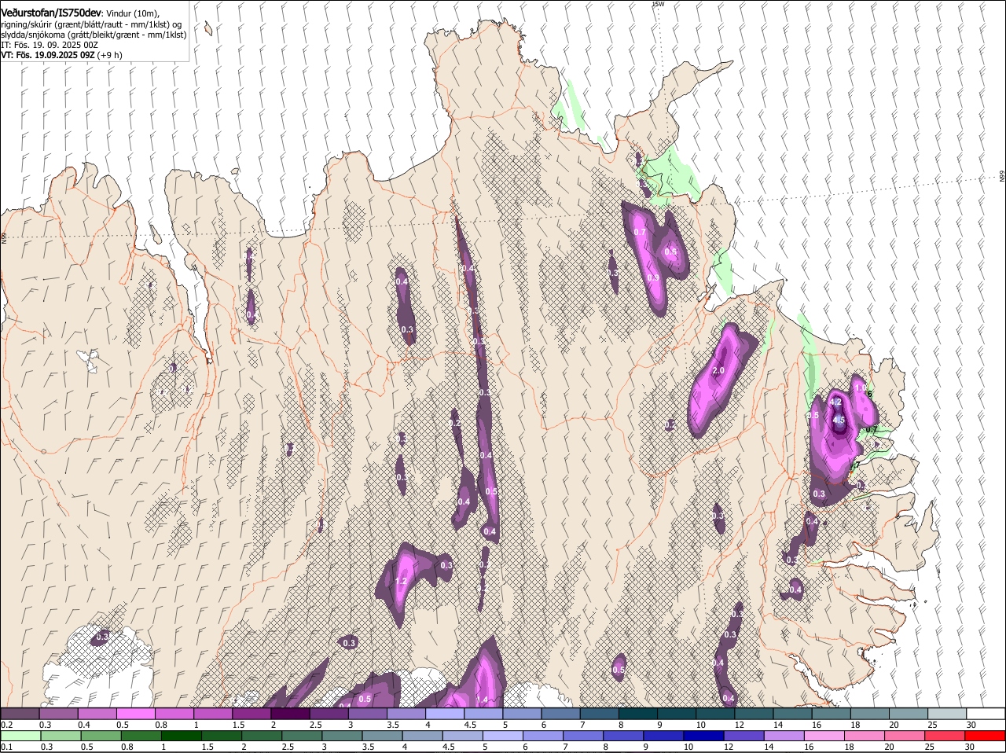Click the darkest green 1–1.5 swatch in bottom legend row
This screenshot has height=753, width=1006.
pos(181,736)
